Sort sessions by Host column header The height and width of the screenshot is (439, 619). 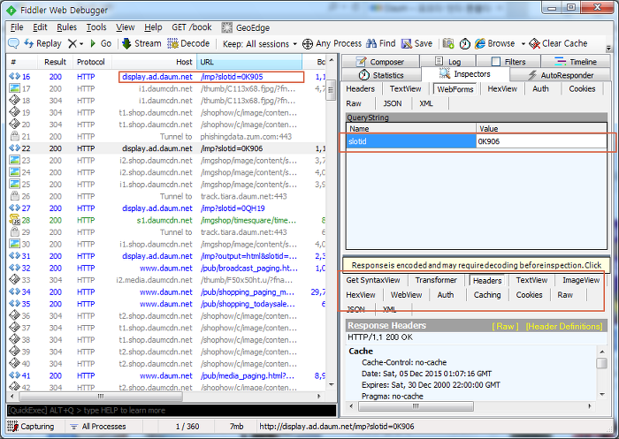(x=155, y=62)
